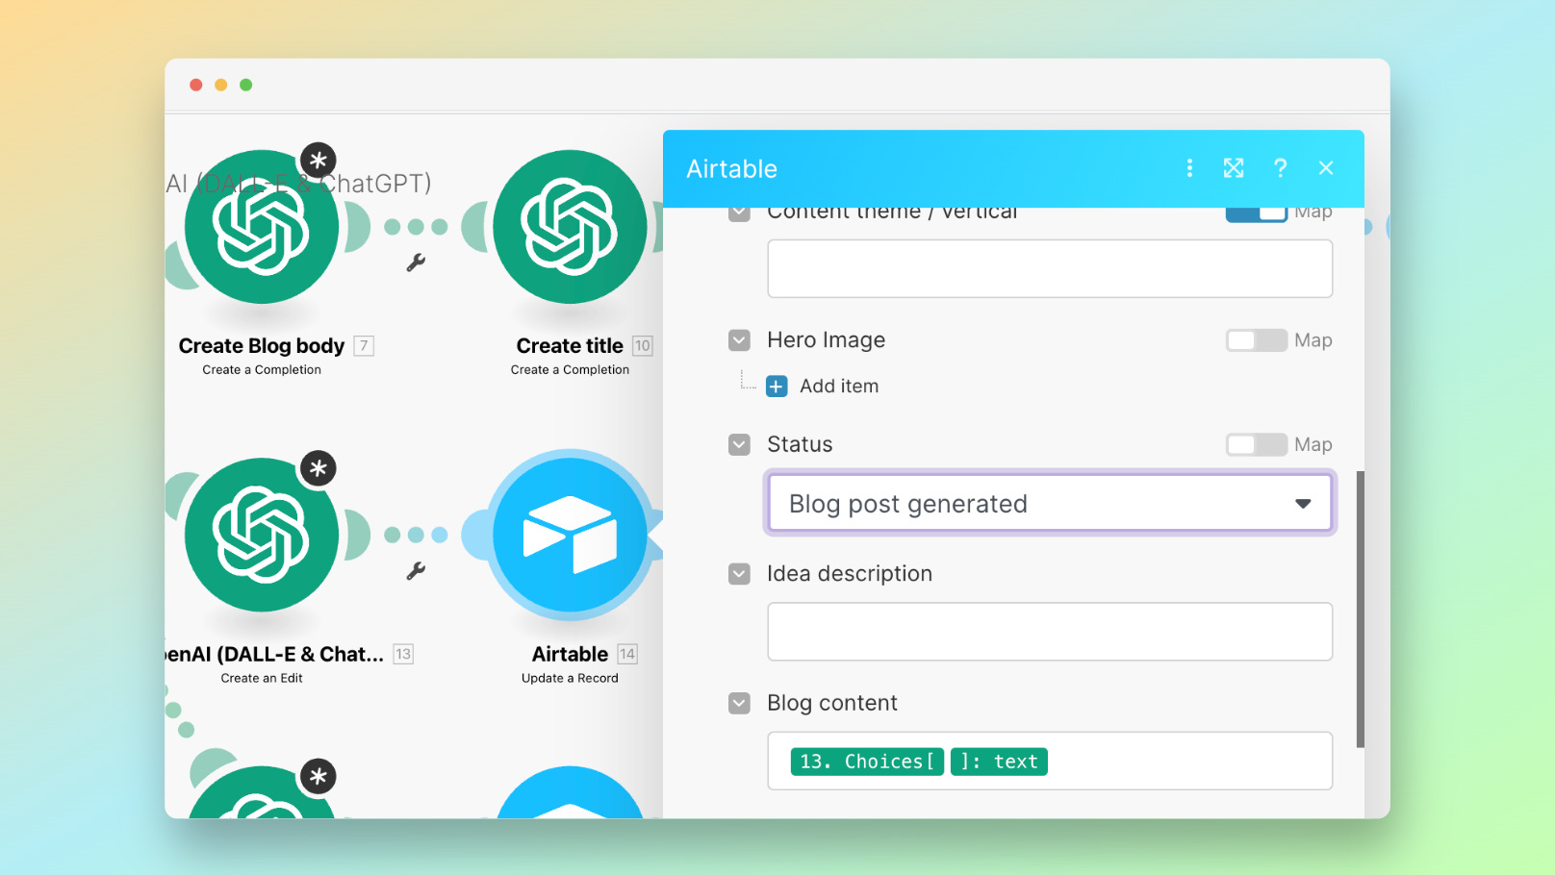Screen dimensions: 1555x875
Task: Click module number 13 badge
Action: (x=403, y=655)
